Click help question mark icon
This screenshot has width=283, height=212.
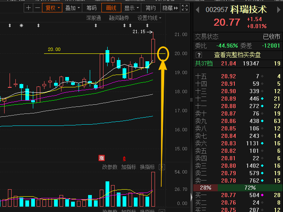click(x=199, y=55)
